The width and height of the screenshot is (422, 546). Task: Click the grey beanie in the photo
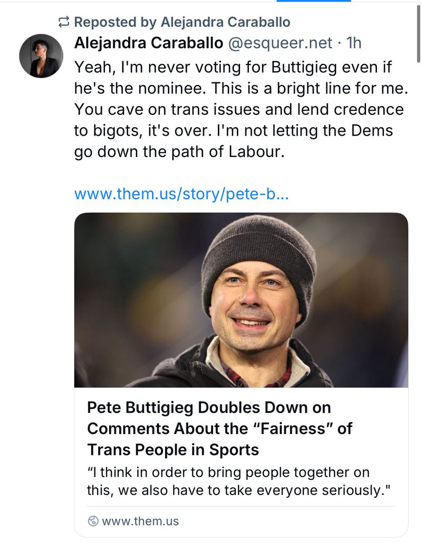[x=258, y=250]
